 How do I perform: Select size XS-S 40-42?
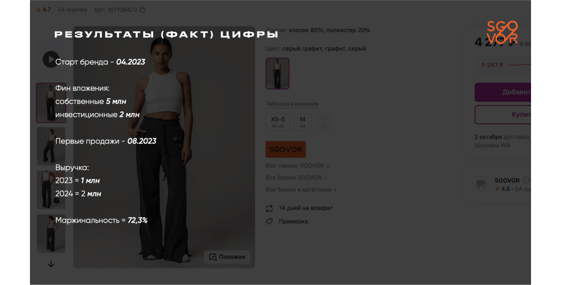point(278,122)
